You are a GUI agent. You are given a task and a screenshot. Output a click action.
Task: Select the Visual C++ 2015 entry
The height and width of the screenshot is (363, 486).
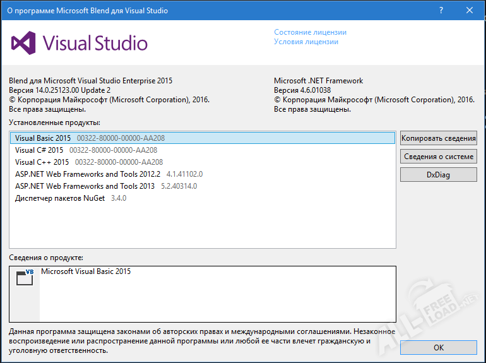point(42,162)
